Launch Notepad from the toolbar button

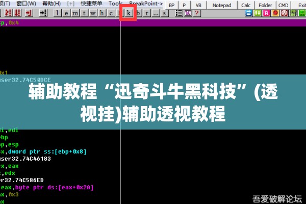pos(222,5)
